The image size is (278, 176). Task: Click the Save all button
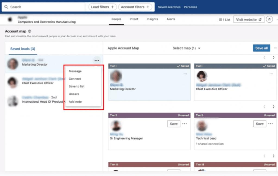tap(261, 48)
